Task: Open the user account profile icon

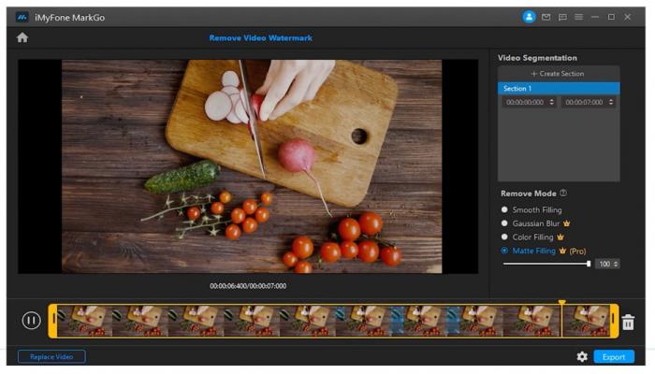Action: pyautogui.click(x=529, y=17)
